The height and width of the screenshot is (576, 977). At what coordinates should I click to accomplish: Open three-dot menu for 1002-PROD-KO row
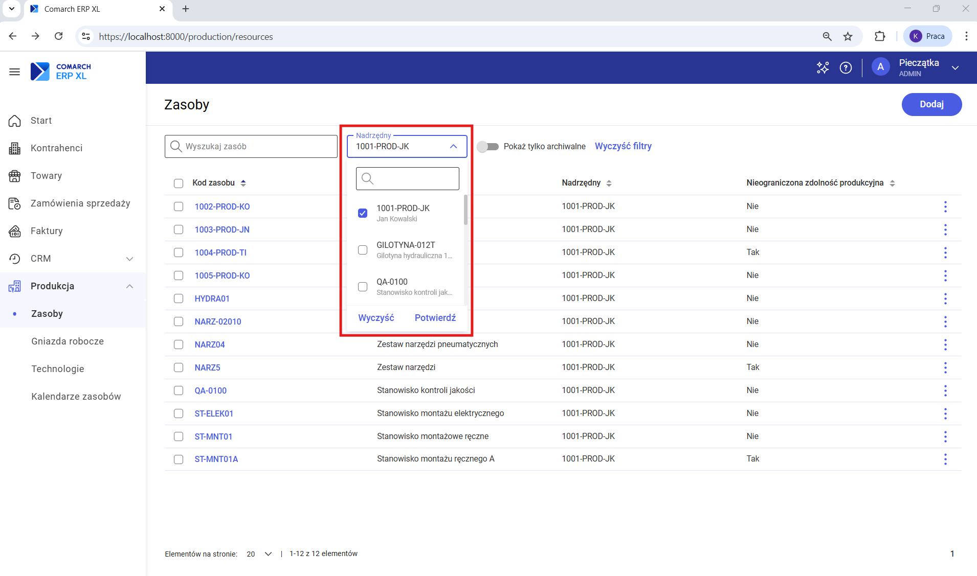(945, 206)
